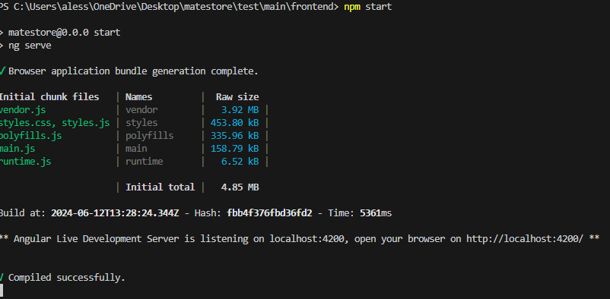This screenshot has height=299, width=610.
Task: Click the 'Names' column header
Action: 139,97
